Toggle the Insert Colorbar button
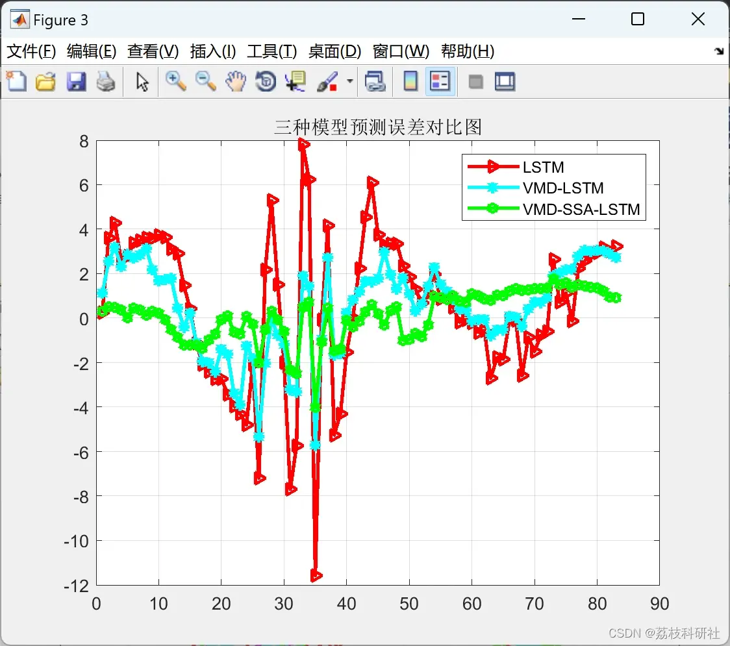Image resolution: width=730 pixels, height=646 pixels. [x=410, y=81]
